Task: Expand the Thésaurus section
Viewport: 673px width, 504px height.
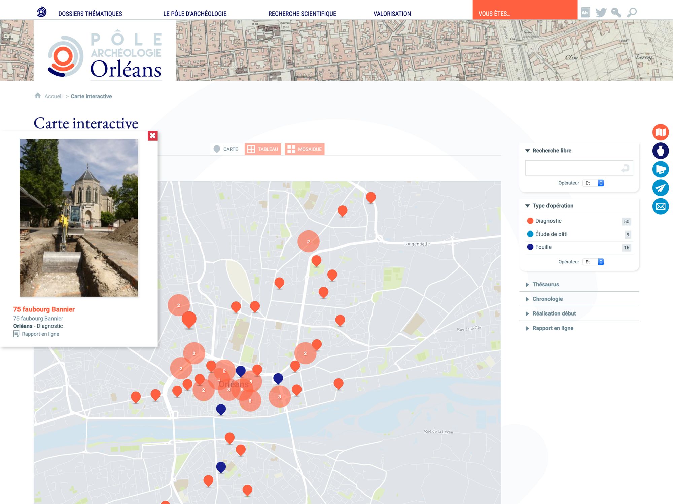Action: tap(545, 284)
